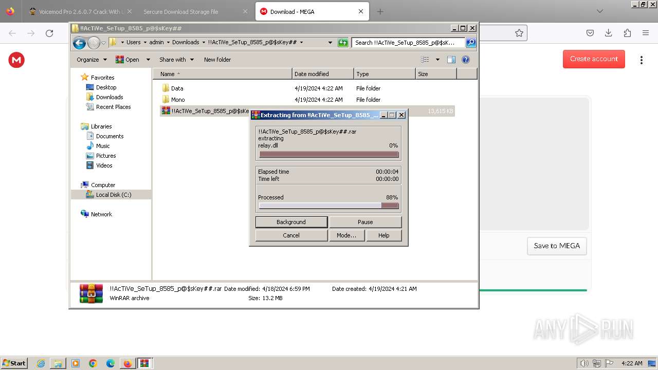Bookmark this page with the star icon
Screen dimensions: 658x370
[x=519, y=33]
